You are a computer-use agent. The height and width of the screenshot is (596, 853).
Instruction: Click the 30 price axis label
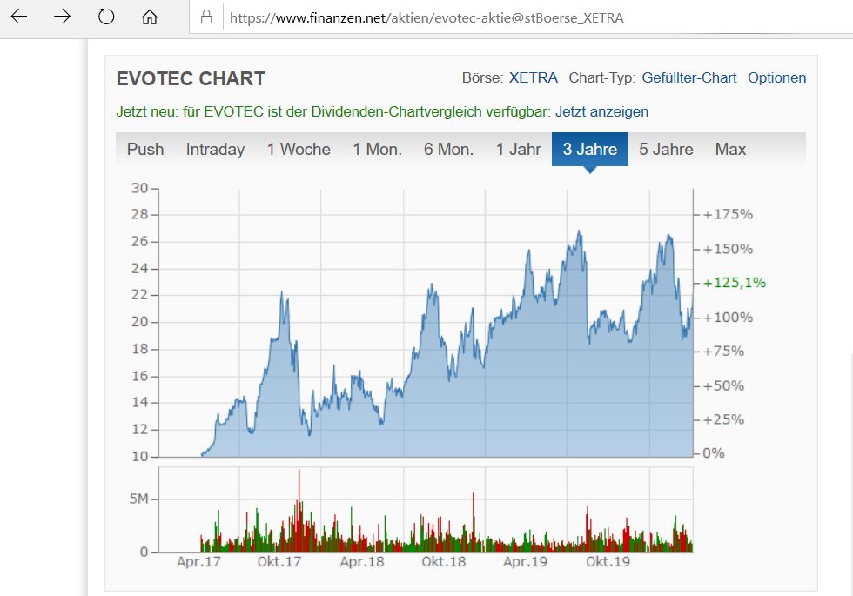tap(139, 188)
